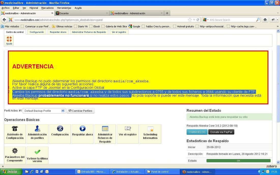This screenshot has height=175, width=280.
Task: Close the first medicinalibre tab
Action: pos(52,13)
